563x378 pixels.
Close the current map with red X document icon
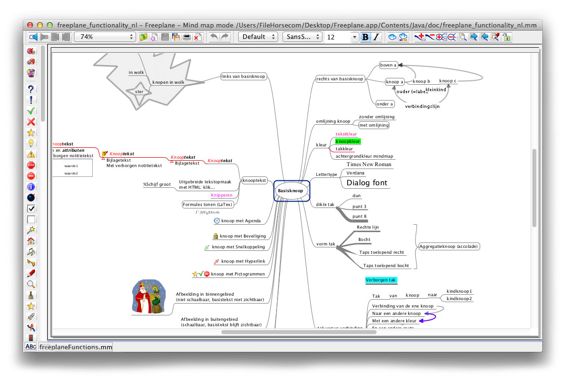198,37
